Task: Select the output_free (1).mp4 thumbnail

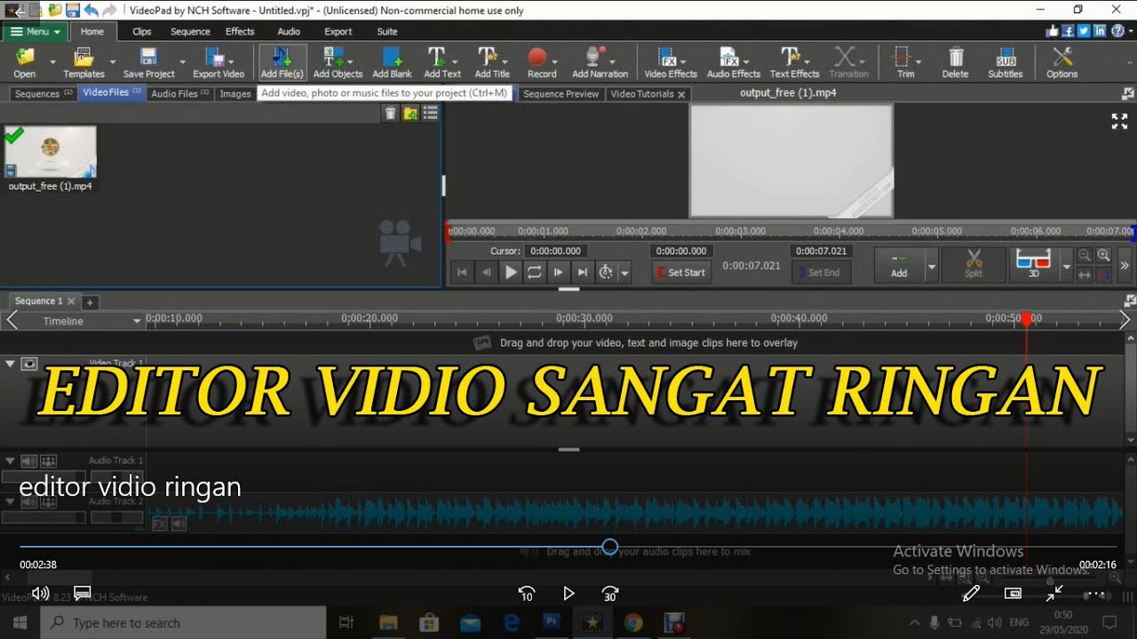Action: tap(51, 152)
